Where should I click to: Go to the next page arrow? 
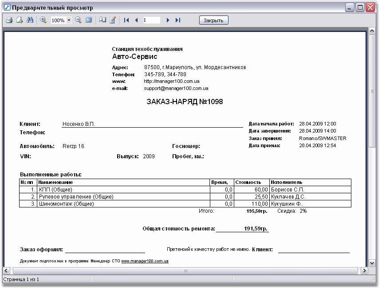click(x=168, y=20)
